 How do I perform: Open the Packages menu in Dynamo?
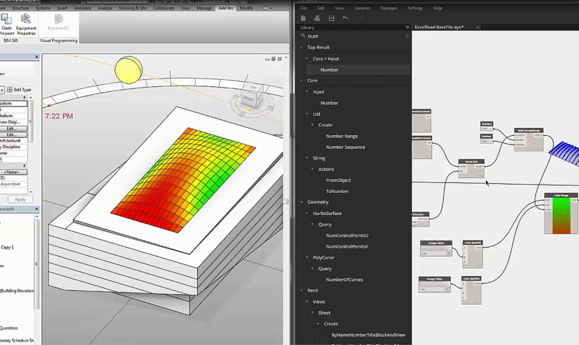(388, 8)
